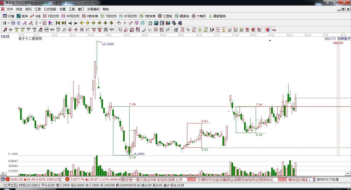Open the P数字表 tool
Viewport: 351px width, 190px height.
click(x=90, y=16)
